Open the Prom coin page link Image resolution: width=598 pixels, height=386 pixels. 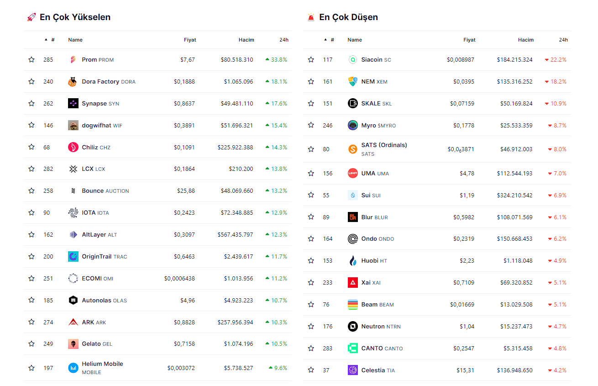coord(98,60)
